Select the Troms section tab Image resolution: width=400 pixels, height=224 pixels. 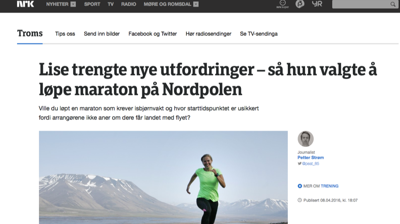coord(30,33)
